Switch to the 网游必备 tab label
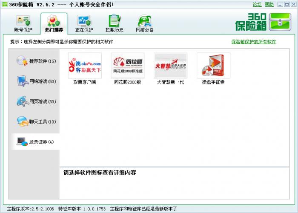This screenshot has width=298, height=213. (145, 30)
